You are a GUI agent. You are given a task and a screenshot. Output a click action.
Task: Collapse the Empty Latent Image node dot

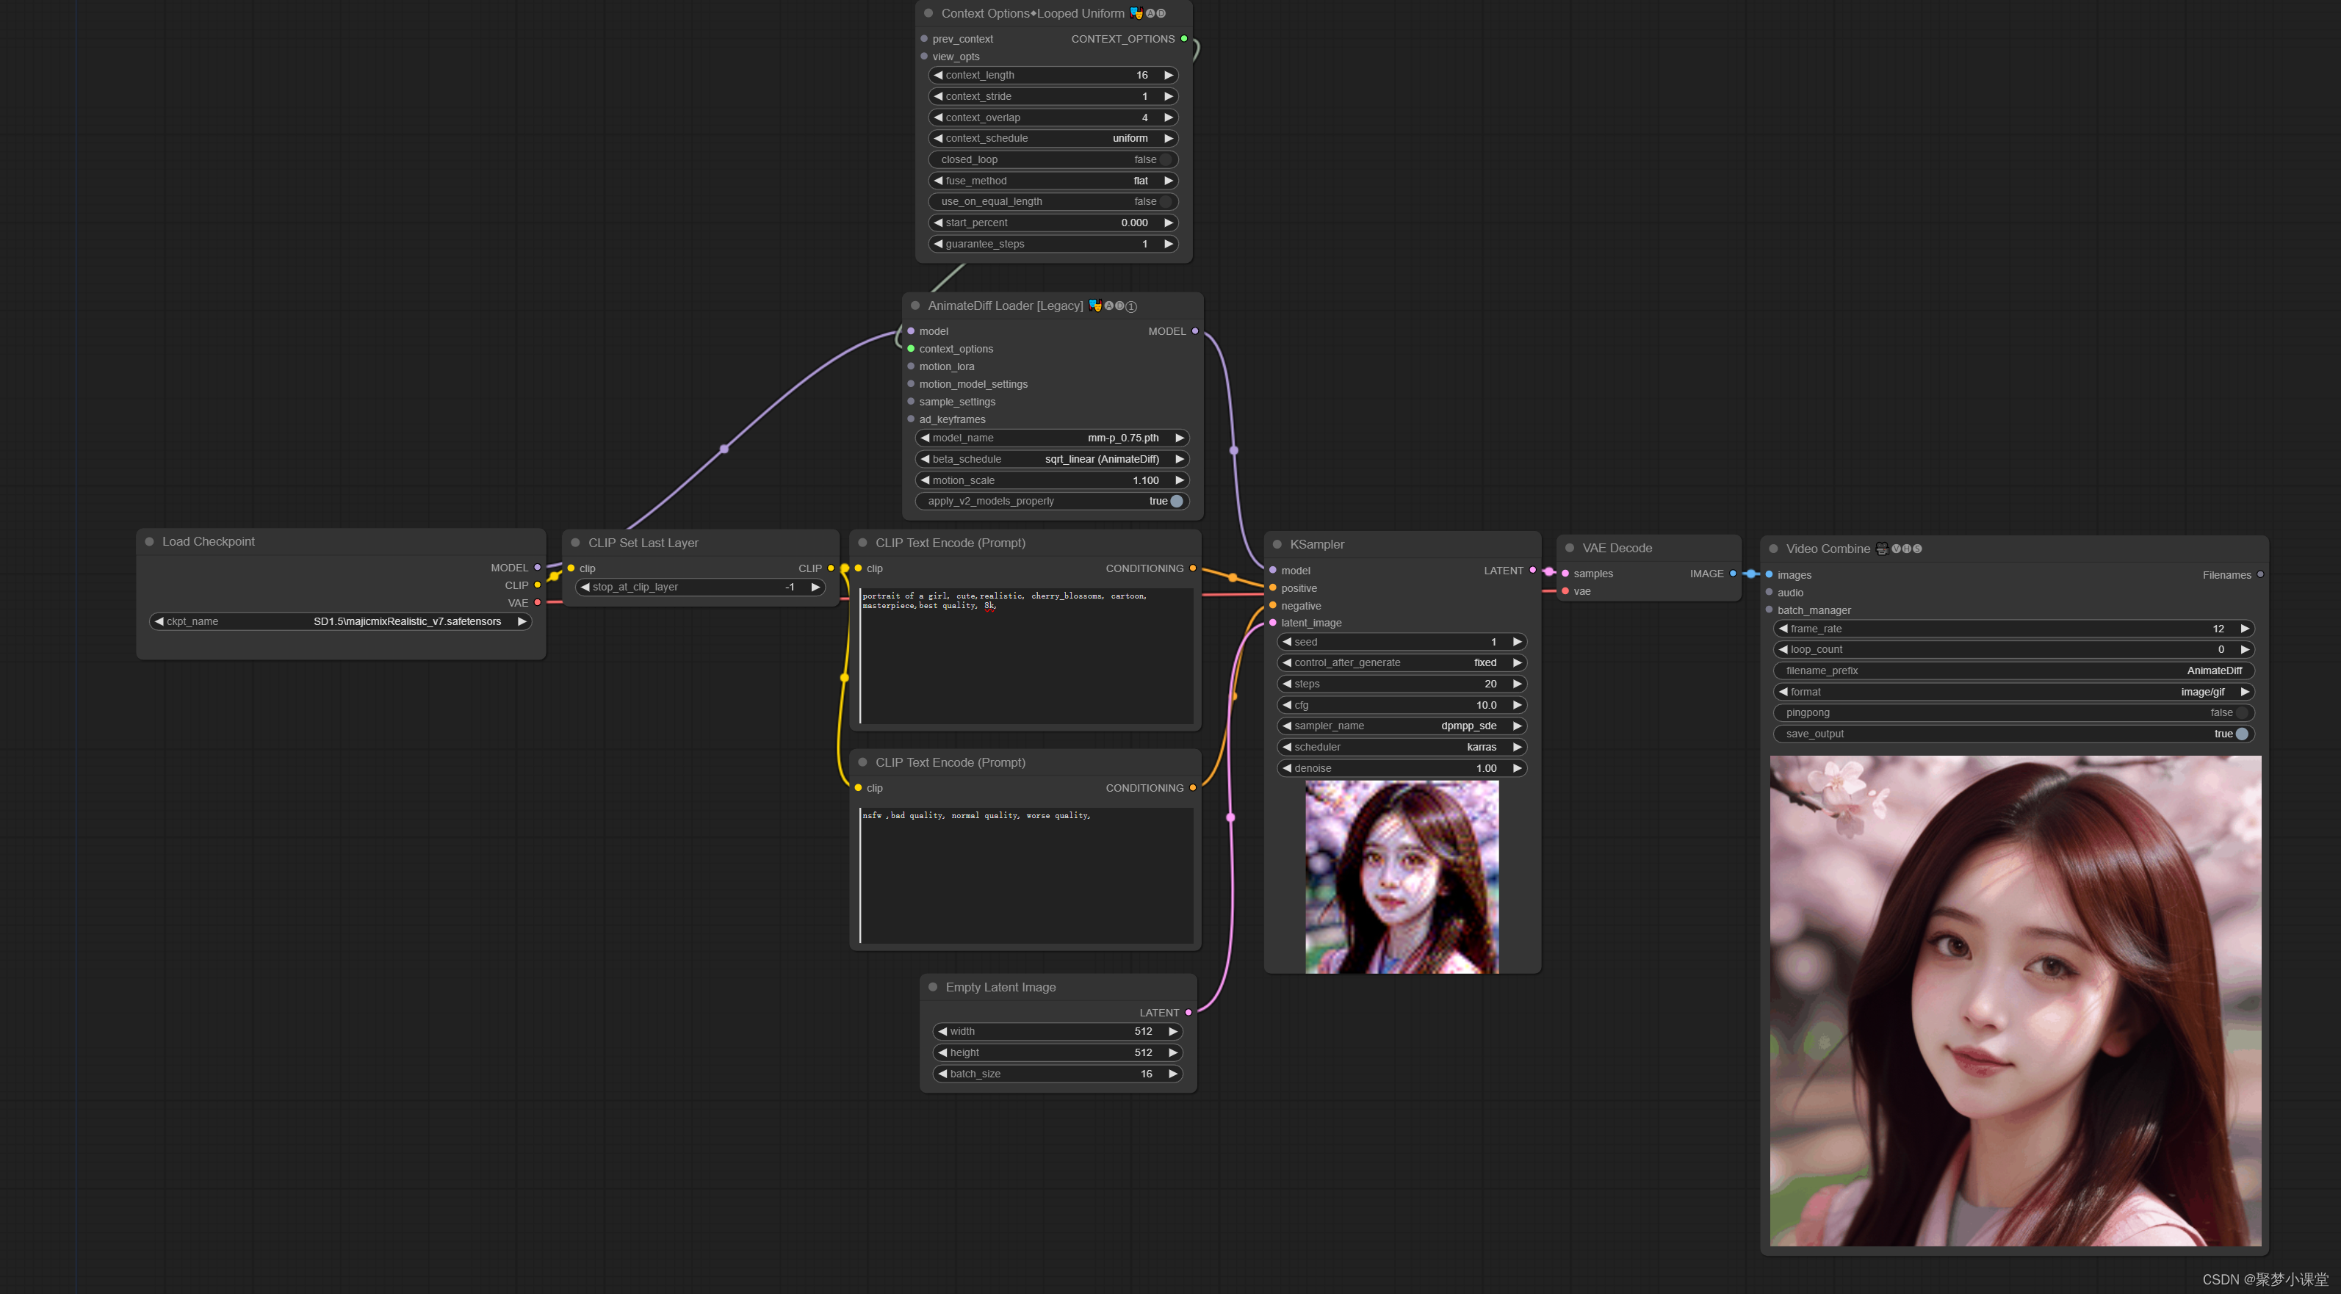pyautogui.click(x=932, y=987)
